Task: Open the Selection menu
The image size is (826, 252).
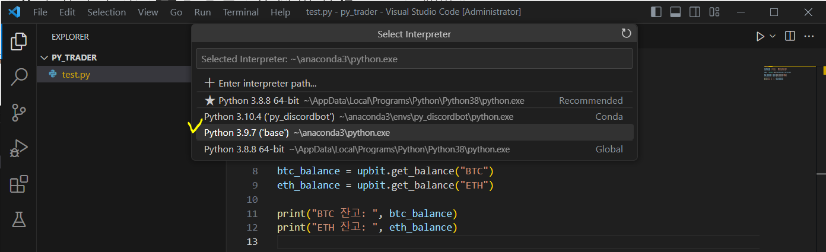Action: (x=106, y=12)
